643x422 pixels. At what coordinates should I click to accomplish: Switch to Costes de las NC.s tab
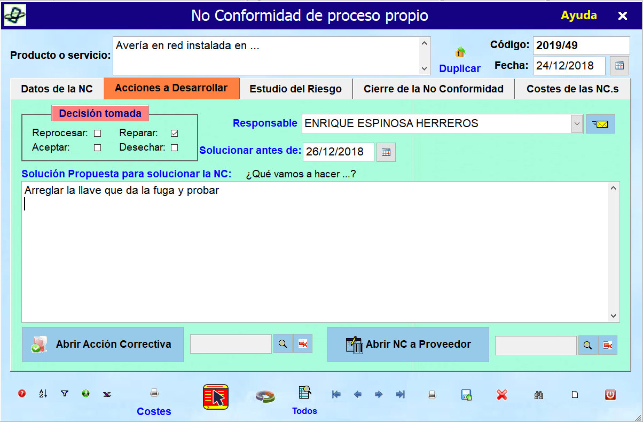pos(573,89)
